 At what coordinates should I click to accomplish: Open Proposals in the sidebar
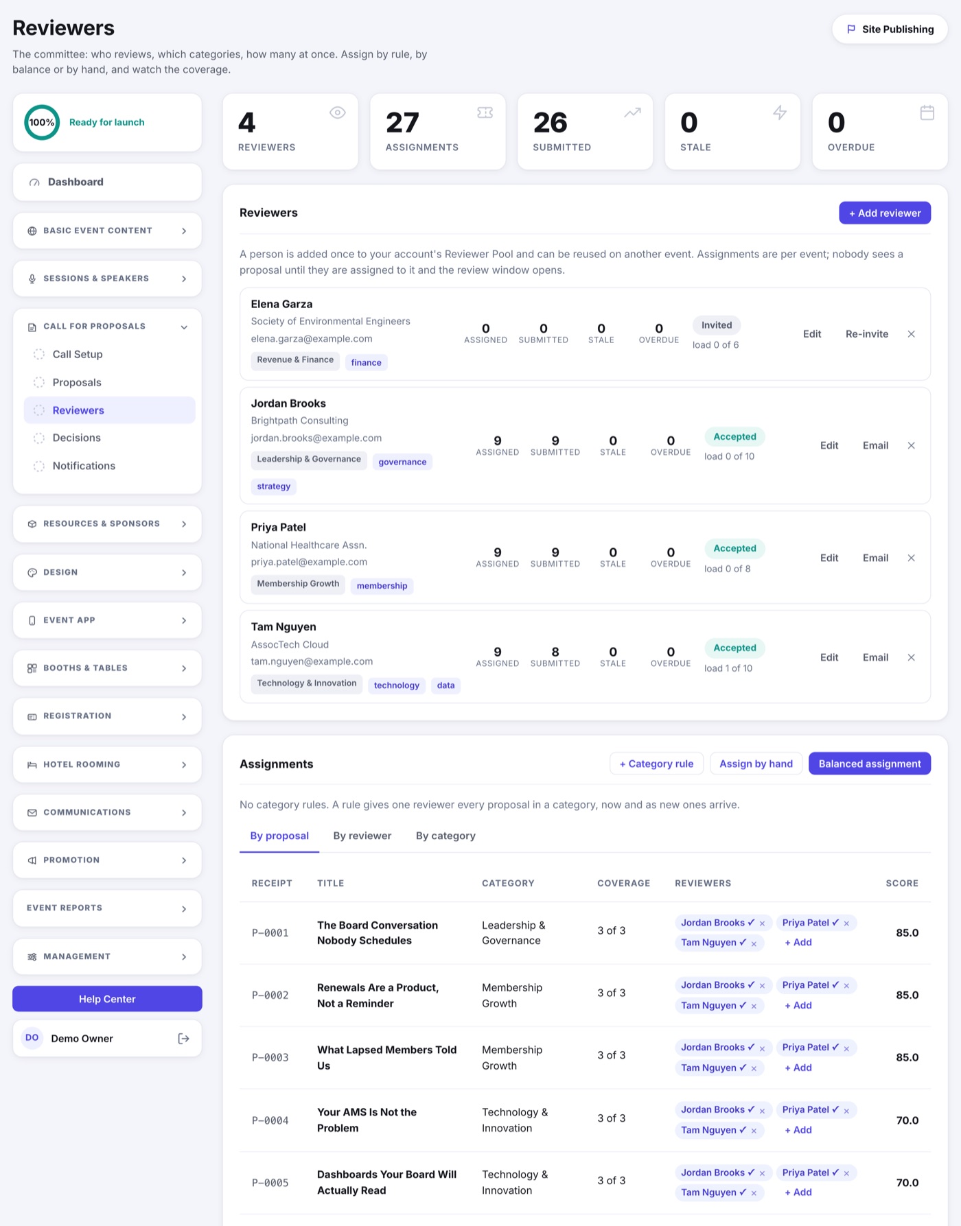(x=110, y=382)
